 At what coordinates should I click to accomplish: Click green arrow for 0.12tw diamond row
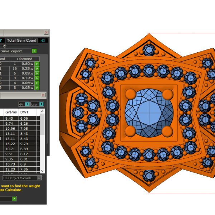37,78
